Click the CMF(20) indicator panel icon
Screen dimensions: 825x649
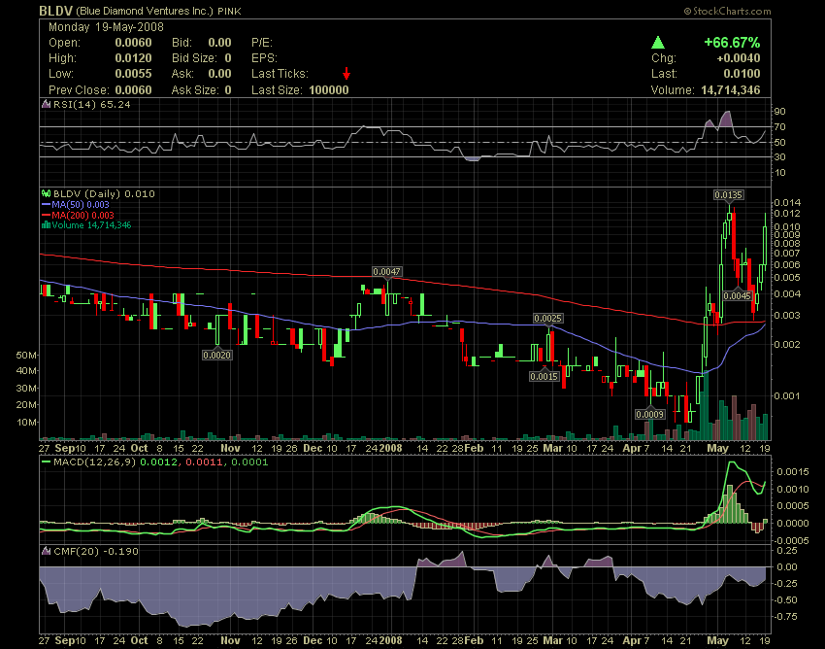tap(47, 551)
